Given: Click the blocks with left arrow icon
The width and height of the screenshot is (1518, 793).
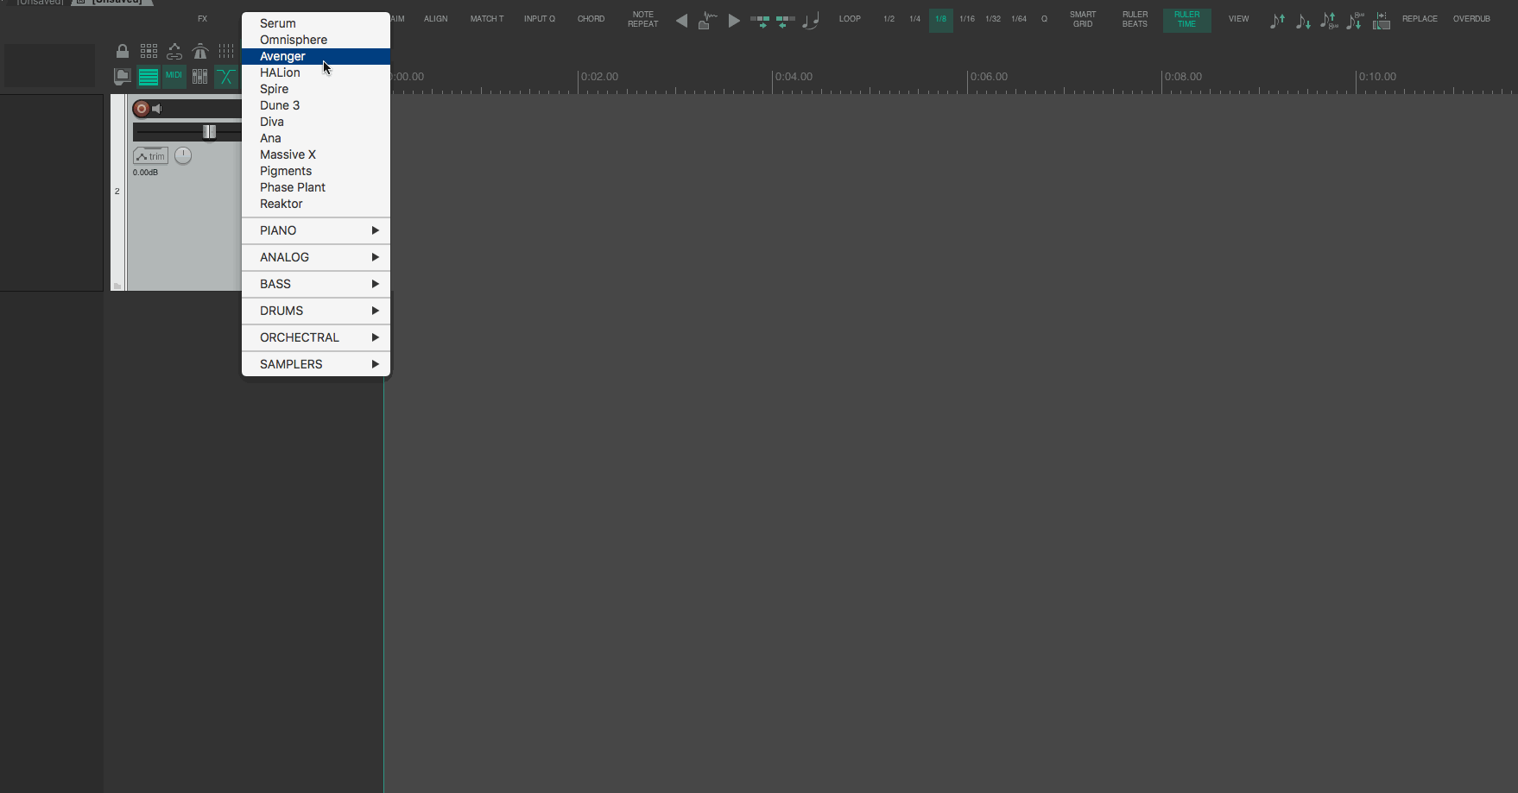Looking at the screenshot, I should point(786,21).
